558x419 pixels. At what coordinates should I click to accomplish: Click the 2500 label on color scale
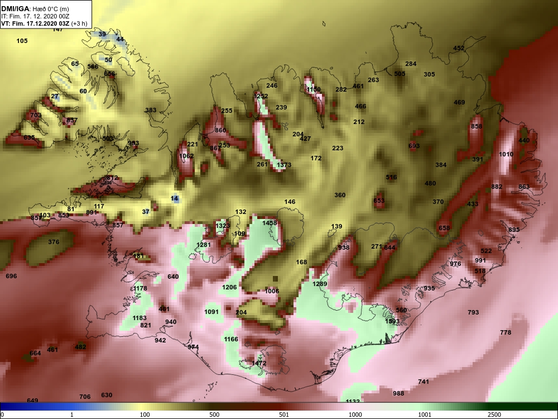pyautogui.click(x=494, y=415)
